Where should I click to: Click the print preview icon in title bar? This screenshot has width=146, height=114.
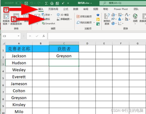tap(52, 3)
